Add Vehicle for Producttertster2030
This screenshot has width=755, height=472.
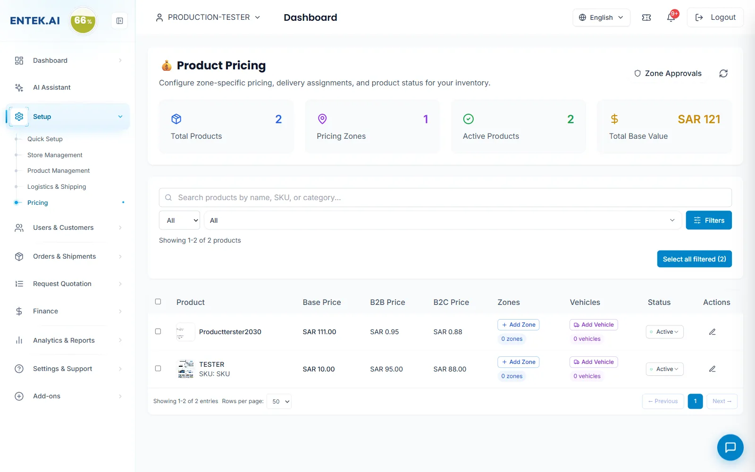(x=594, y=325)
